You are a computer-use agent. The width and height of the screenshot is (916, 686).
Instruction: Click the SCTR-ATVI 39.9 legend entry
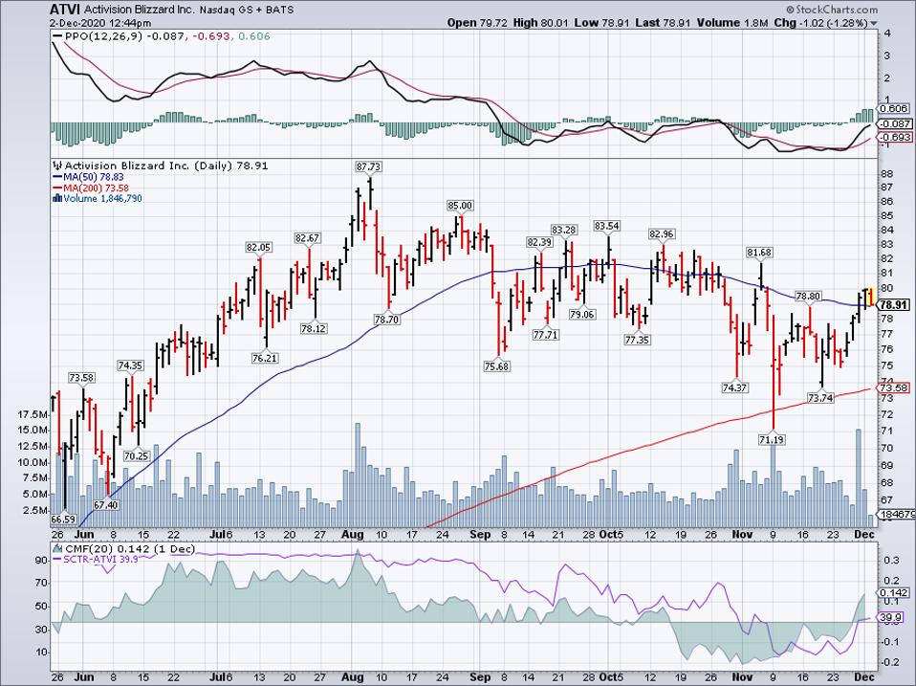[101, 559]
